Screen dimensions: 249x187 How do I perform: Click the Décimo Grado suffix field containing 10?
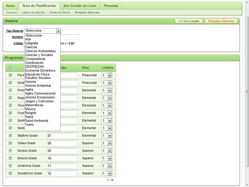[62, 158]
